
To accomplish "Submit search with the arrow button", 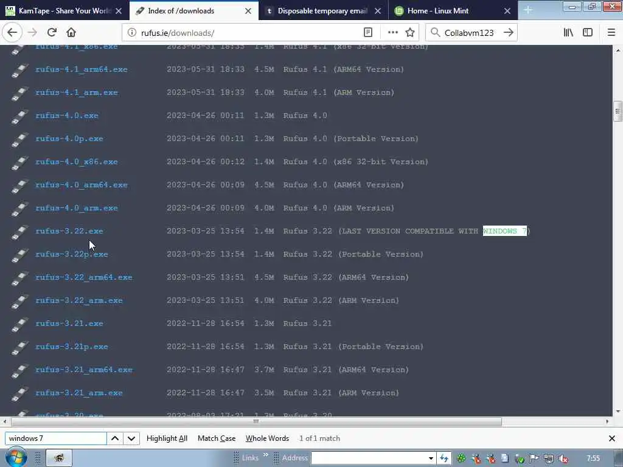I will tap(509, 33).
